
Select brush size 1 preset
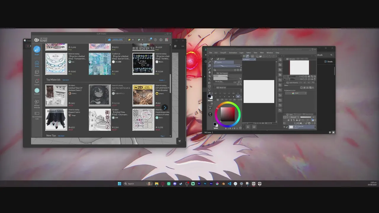[220, 95]
